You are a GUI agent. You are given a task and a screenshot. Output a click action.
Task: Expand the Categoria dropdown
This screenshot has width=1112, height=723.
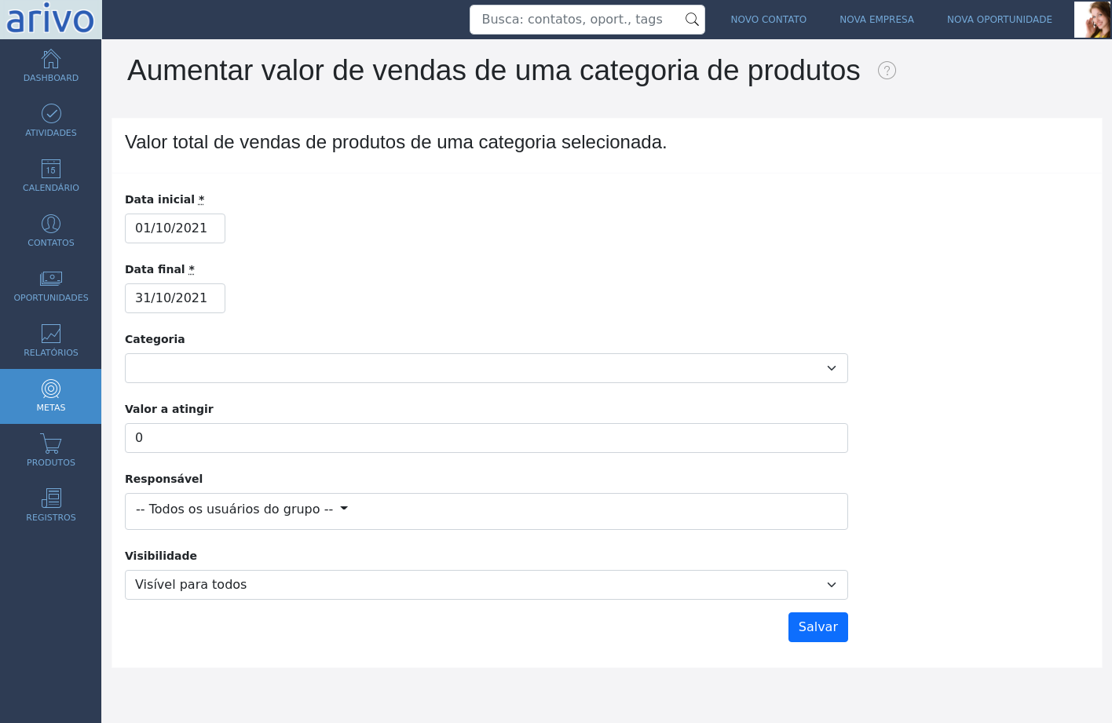(486, 368)
